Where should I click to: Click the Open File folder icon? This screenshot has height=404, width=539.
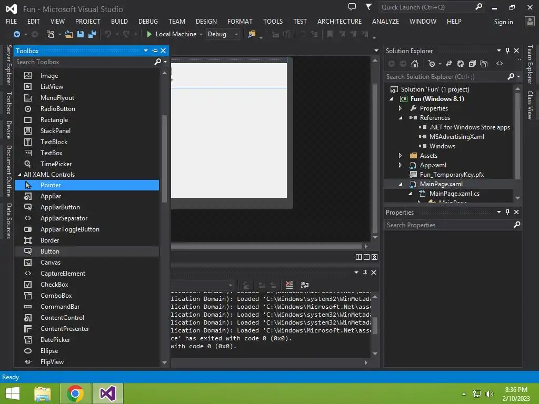(x=69, y=34)
